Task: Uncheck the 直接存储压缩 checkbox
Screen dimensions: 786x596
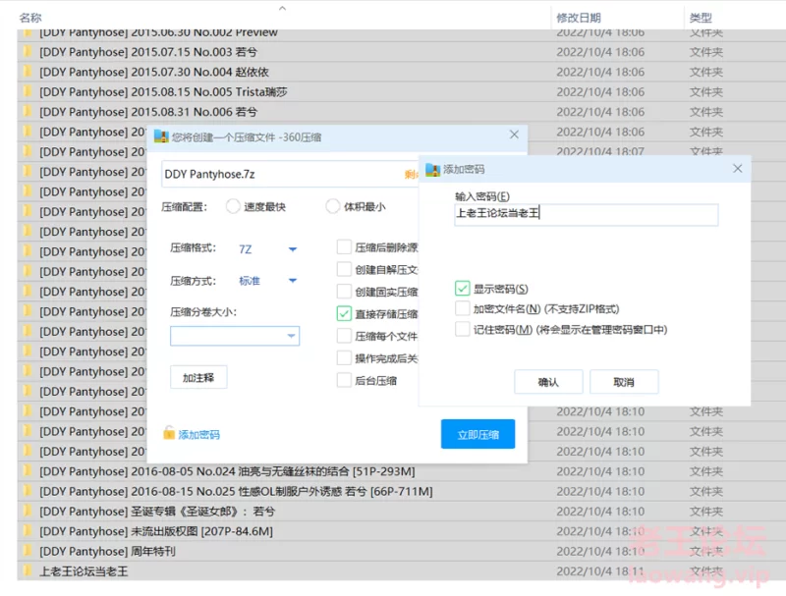Action: coord(344,313)
